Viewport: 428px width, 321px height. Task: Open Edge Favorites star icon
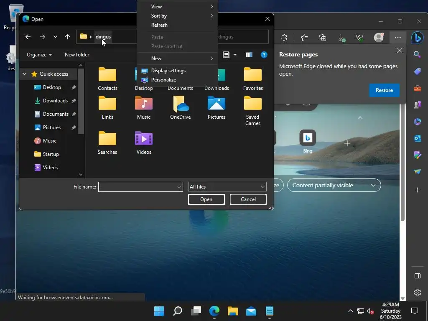304,37
